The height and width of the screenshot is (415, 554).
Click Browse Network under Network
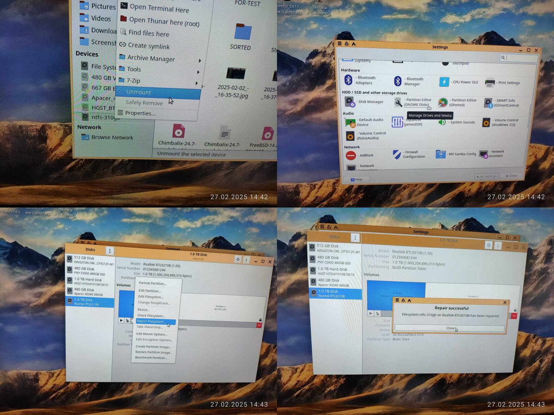coord(107,137)
